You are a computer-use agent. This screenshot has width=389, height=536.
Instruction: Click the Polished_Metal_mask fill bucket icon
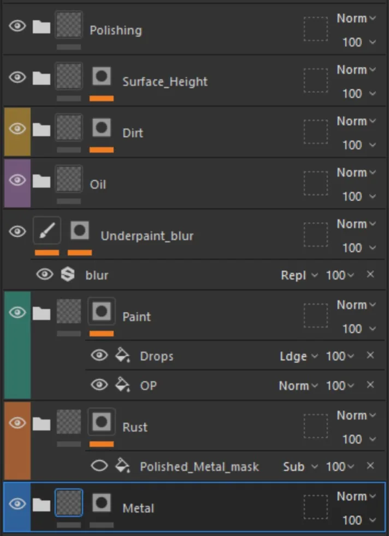tap(122, 465)
